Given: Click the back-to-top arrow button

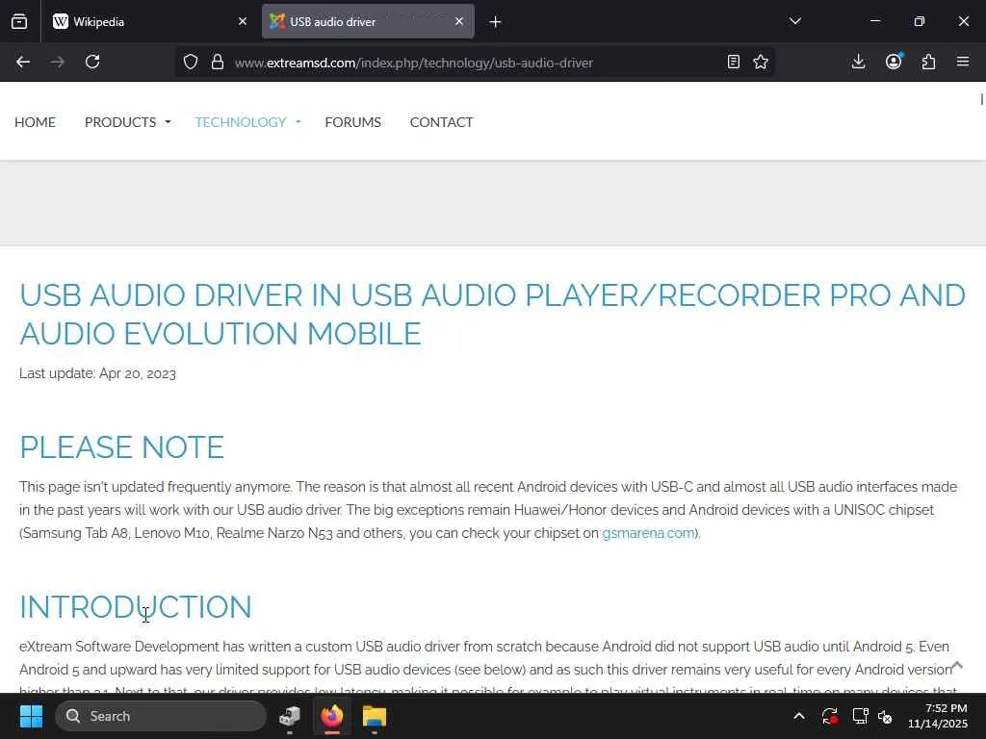Looking at the screenshot, I should (x=956, y=665).
